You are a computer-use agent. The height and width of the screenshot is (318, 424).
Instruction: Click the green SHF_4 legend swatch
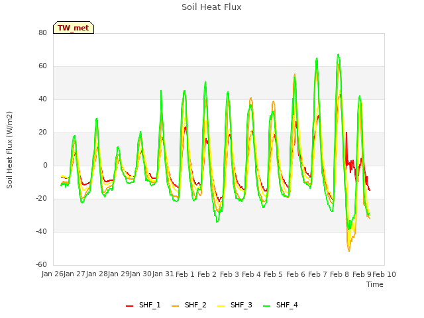pos(266,306)
